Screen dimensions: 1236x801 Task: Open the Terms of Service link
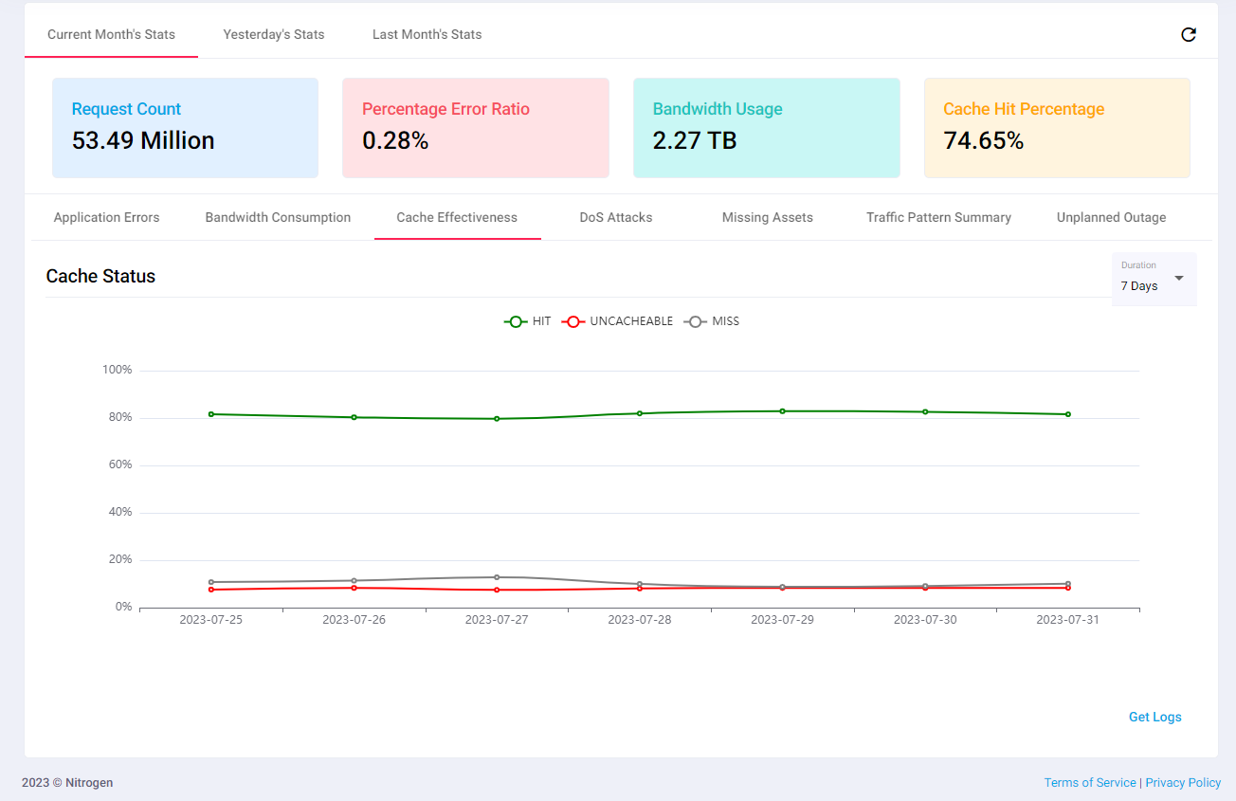point(1089,782)
